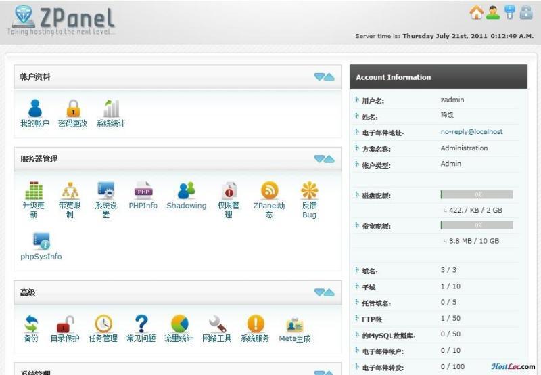Click the 带宽配额 bandwidth quota progress bar

(477, 225)
